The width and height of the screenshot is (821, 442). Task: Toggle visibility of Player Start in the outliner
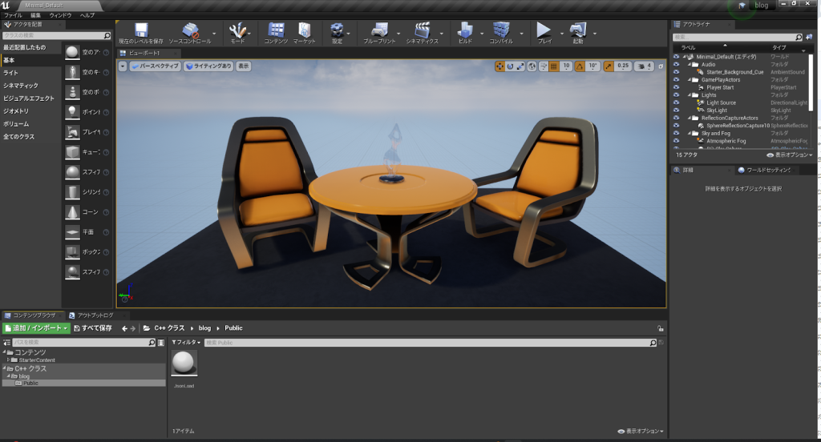click(677, 87)
